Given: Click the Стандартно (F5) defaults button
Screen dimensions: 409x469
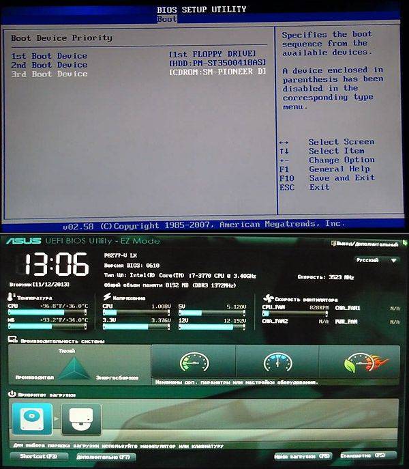Looking at the screenshot, I should coord(368,455).
